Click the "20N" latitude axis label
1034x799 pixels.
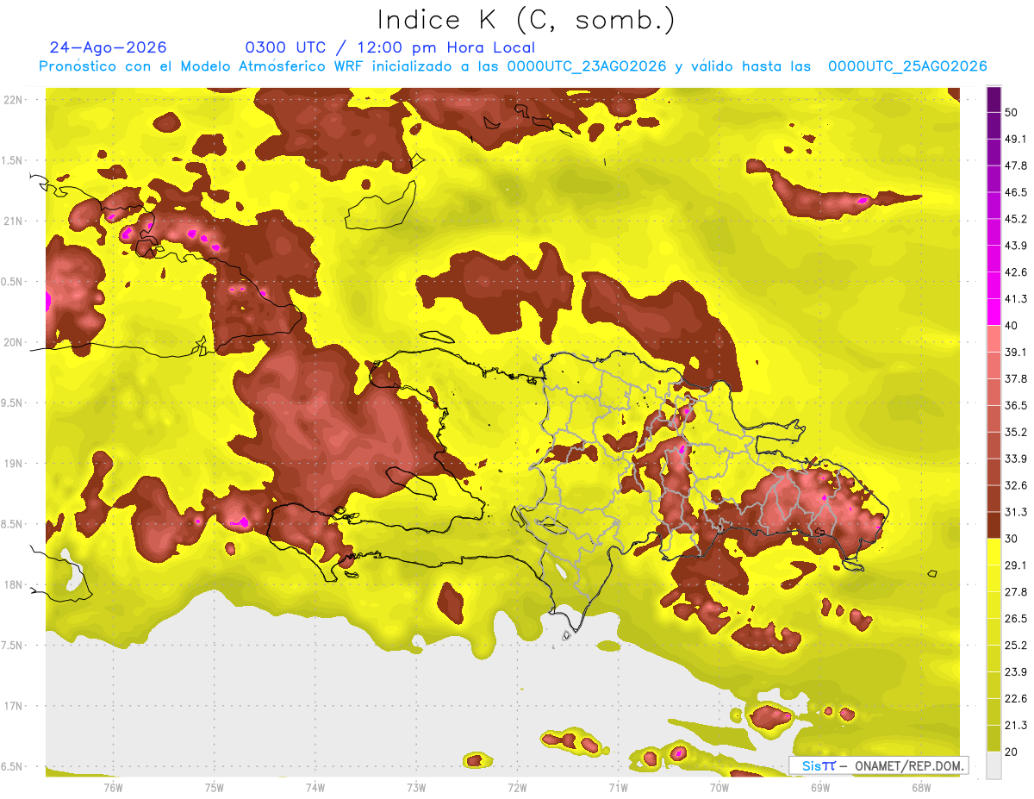coord(15,342)
